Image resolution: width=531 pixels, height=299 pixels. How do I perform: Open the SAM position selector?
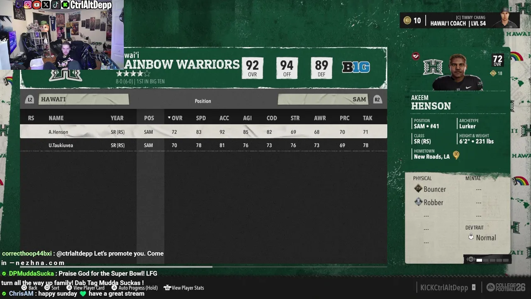click(x=323, y=99)
